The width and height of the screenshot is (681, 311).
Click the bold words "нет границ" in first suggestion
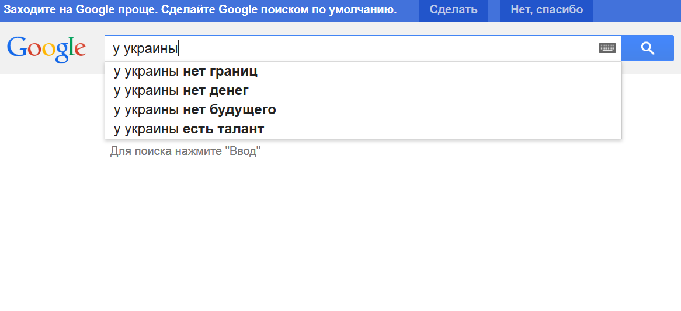coord(220,72)
